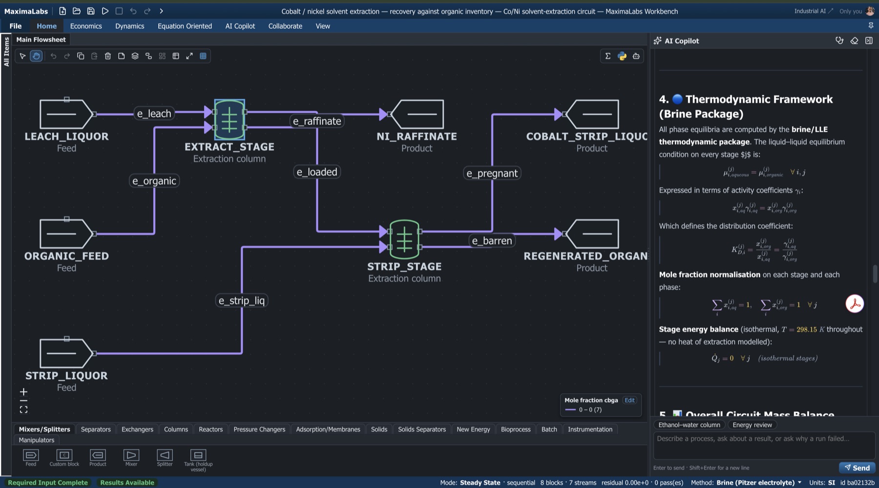
Task: Click the AI Copilot panel scrollbar thumb
Action: [875, 274]
